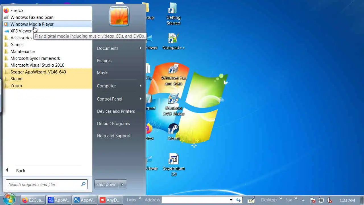
Task: Select Windows DVD Maker desktop icon
Action: tap(173, 105)
